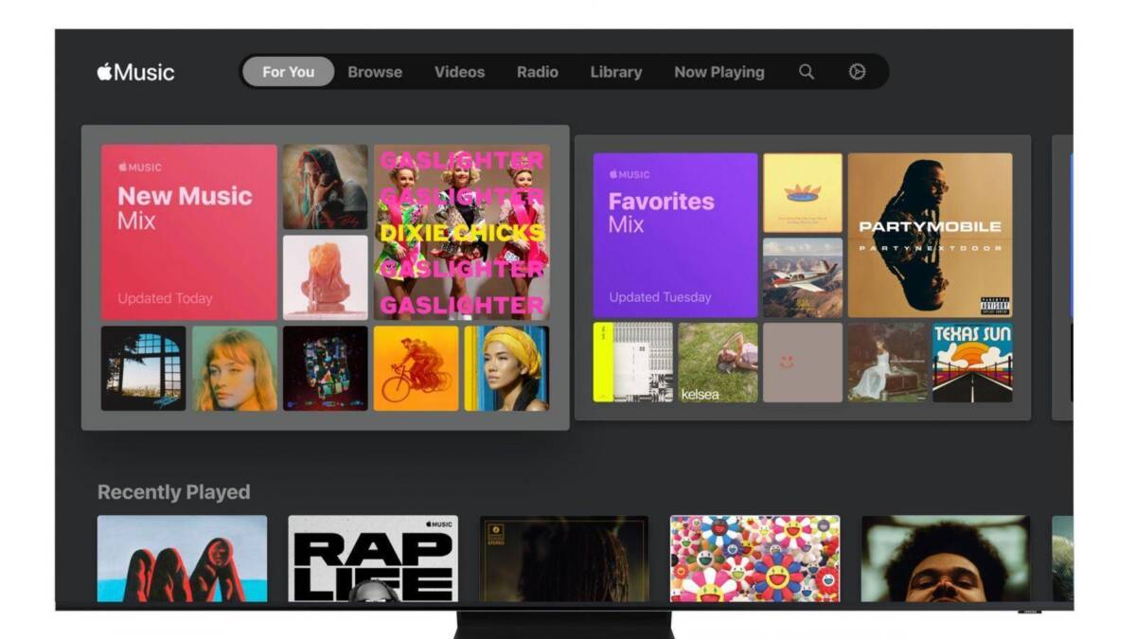The width and height of the screenshot is (1136, 639).
Task: Open the man's face recently played album
Action: click(946, 559)
